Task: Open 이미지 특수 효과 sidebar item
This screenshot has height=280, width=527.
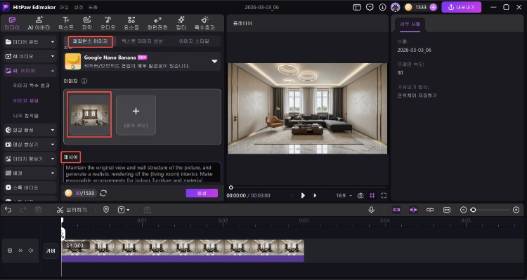Action: (x=31, y=86)
